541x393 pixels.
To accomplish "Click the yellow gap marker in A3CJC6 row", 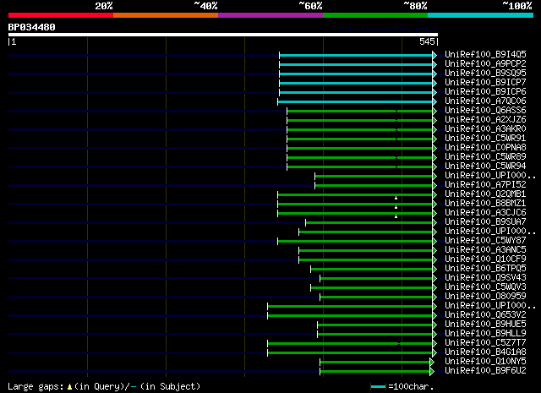I will [396, 216].
